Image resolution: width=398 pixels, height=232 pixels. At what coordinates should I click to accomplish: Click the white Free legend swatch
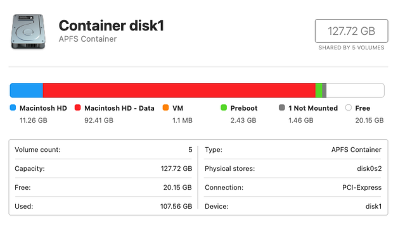(349, 107)
